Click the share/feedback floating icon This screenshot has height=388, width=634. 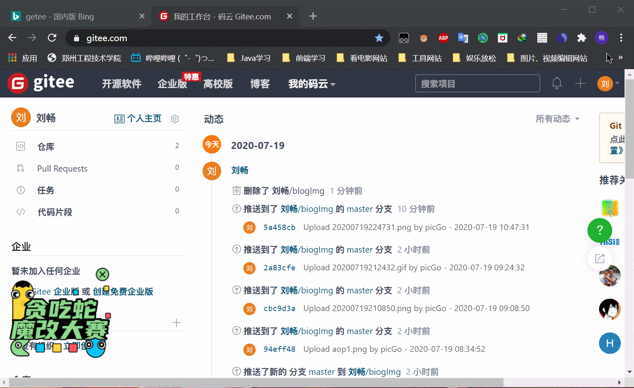click(600, 258)
